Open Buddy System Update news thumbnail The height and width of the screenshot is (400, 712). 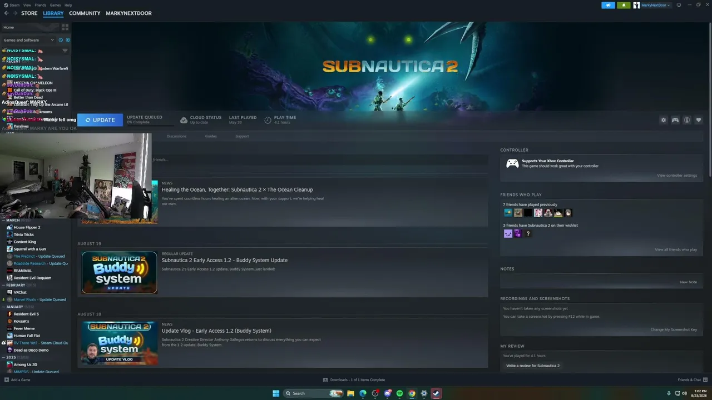tap(120, 272)
